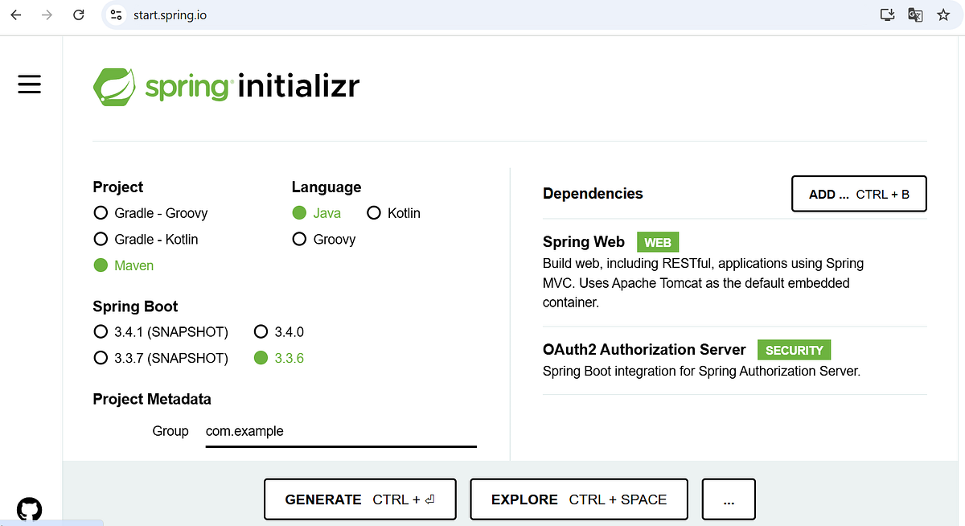Reload the page with refresh icon
This screenshot has width=965, height=526.
[x=78, y=14]
